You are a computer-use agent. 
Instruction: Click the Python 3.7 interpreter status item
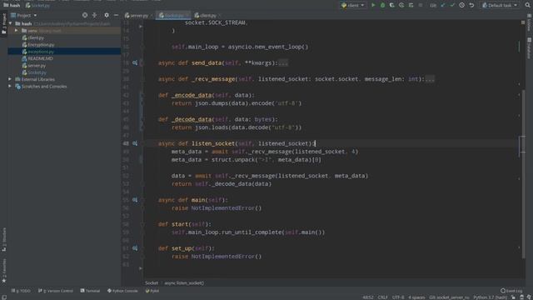pyautogui.click(x=491, y=297)
